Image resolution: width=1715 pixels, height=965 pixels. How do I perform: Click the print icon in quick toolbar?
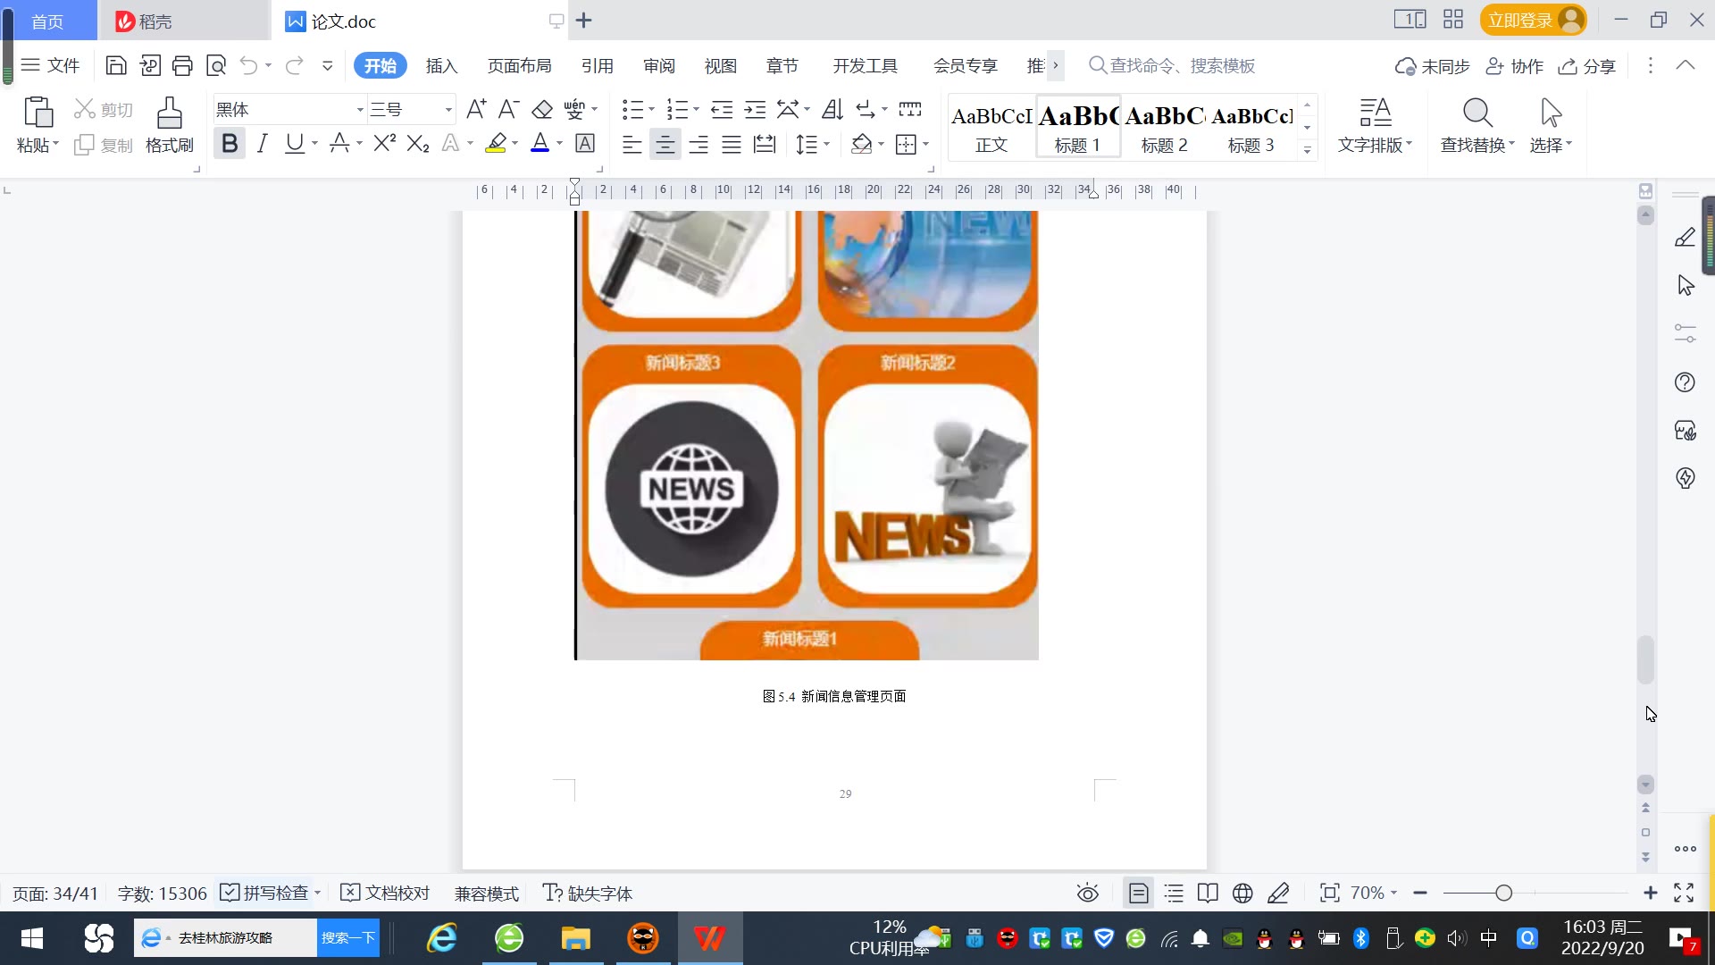[182, 65]
